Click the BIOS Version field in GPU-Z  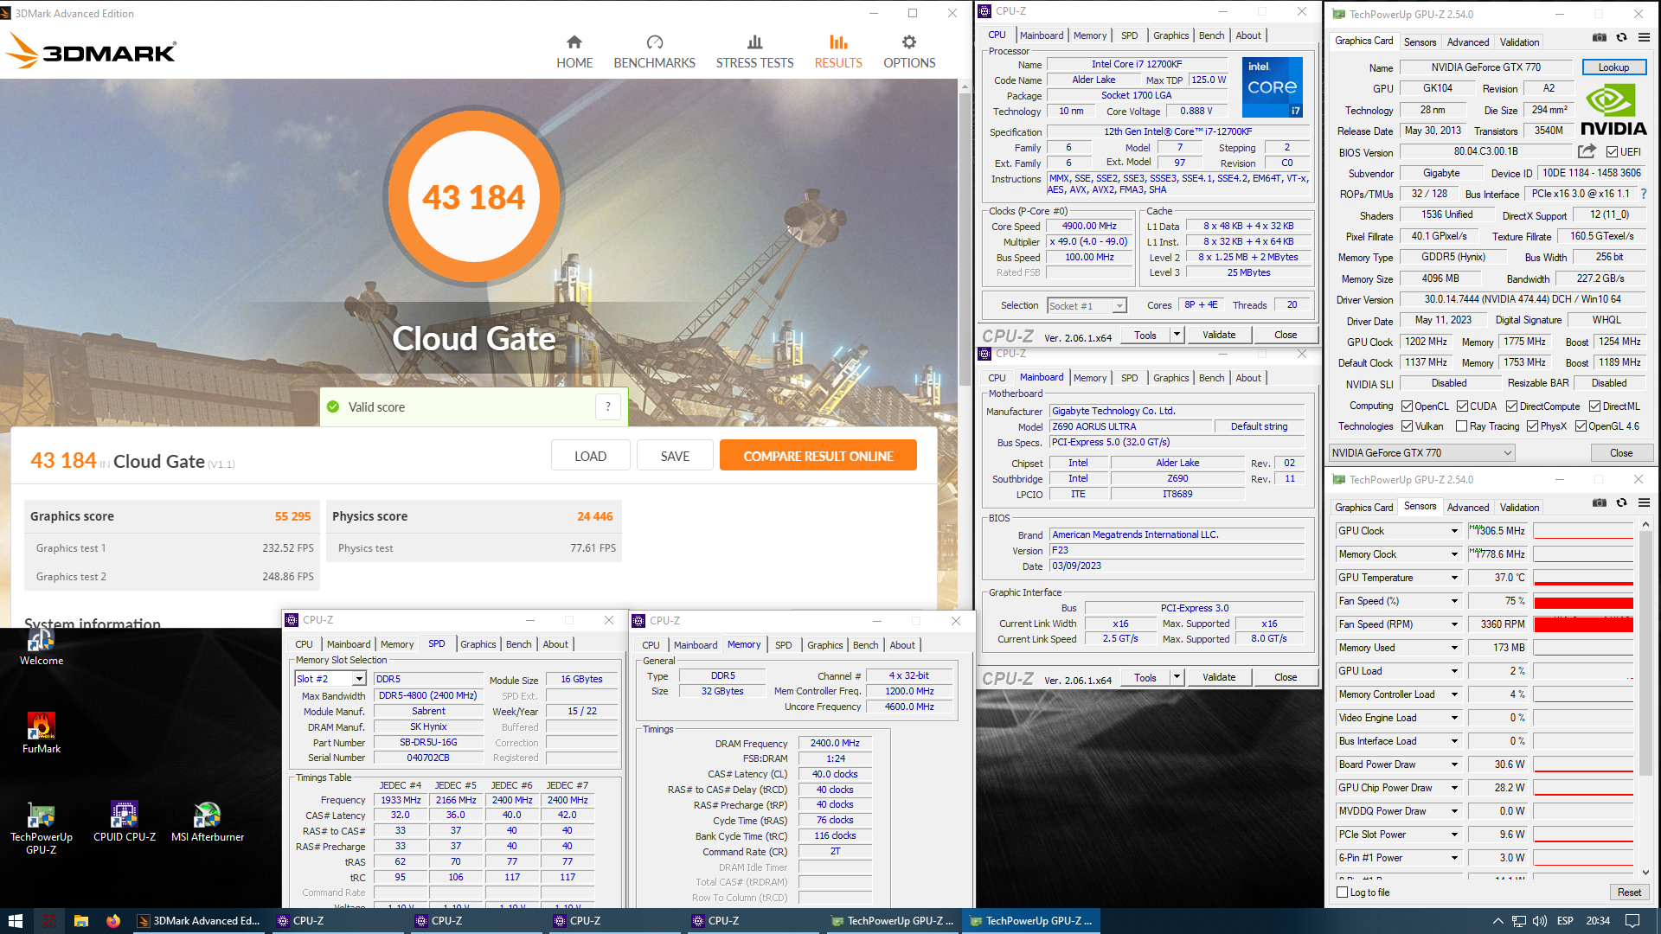[1485, 151]
